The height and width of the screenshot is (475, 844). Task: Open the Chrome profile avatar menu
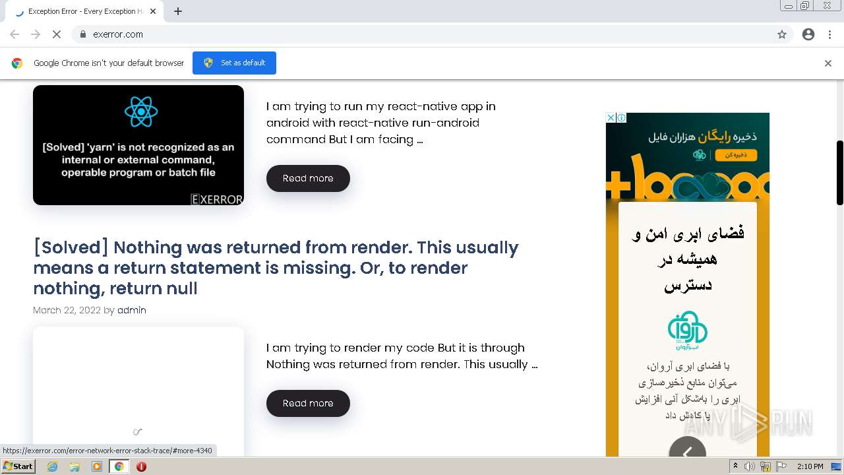pos(808,34)
